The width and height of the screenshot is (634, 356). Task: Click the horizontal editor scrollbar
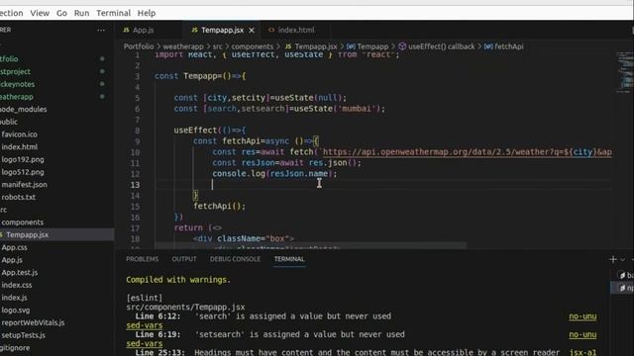310,245
